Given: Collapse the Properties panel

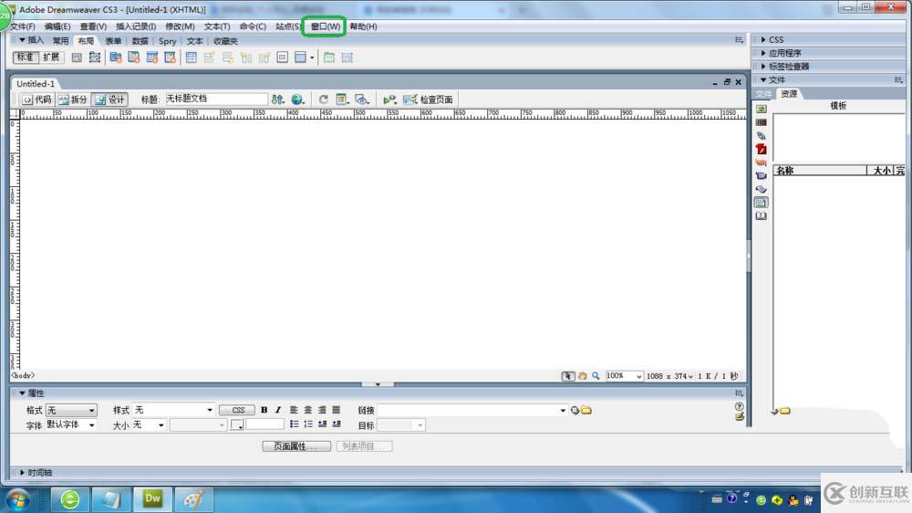Looking at the screenshot, I should click(x=22, y=393).
